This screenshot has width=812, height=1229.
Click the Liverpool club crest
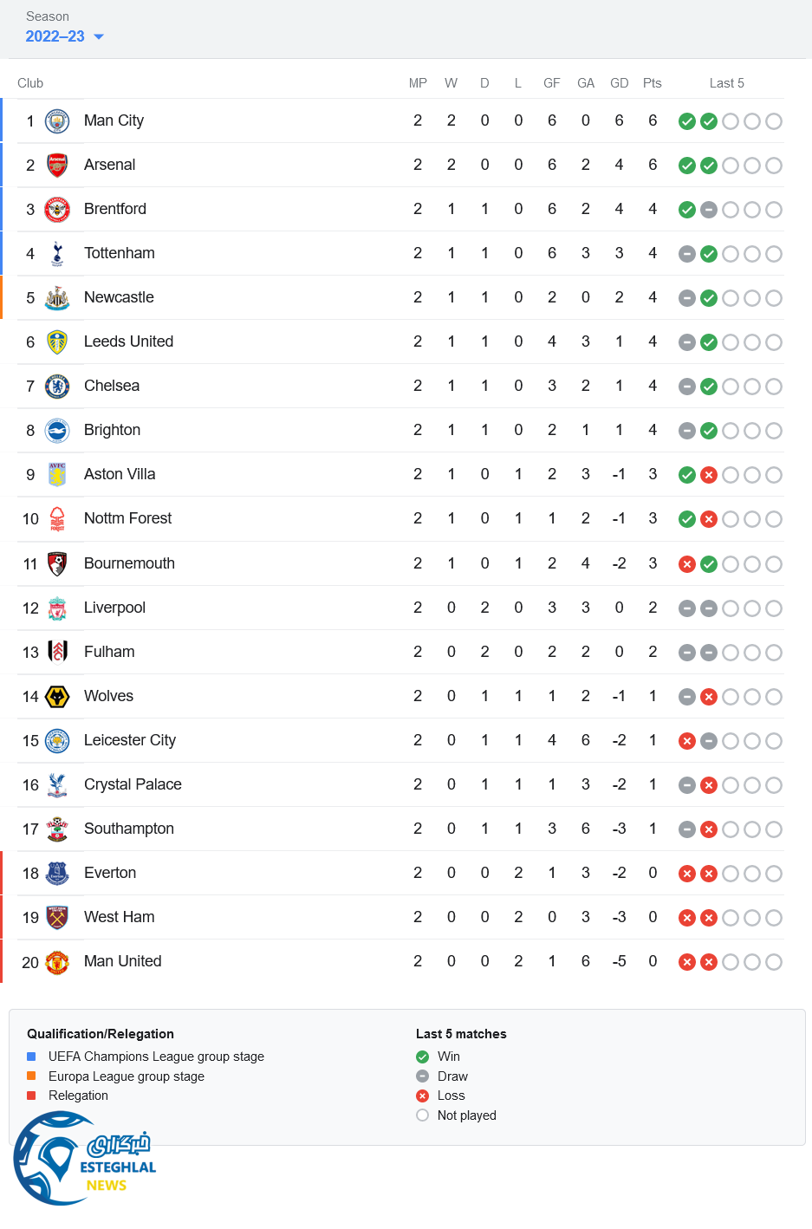[x=57, y=608]
